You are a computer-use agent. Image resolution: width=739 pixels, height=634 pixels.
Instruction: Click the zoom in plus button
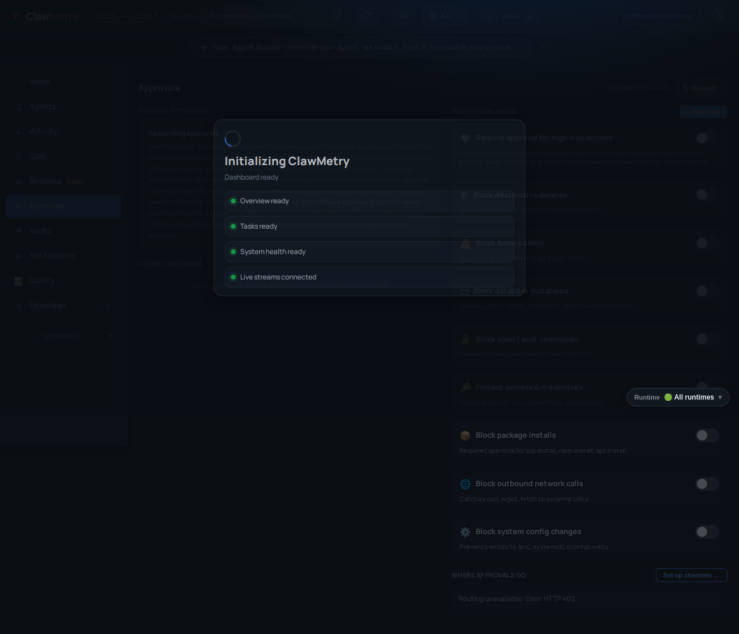(x=530, y=16)
